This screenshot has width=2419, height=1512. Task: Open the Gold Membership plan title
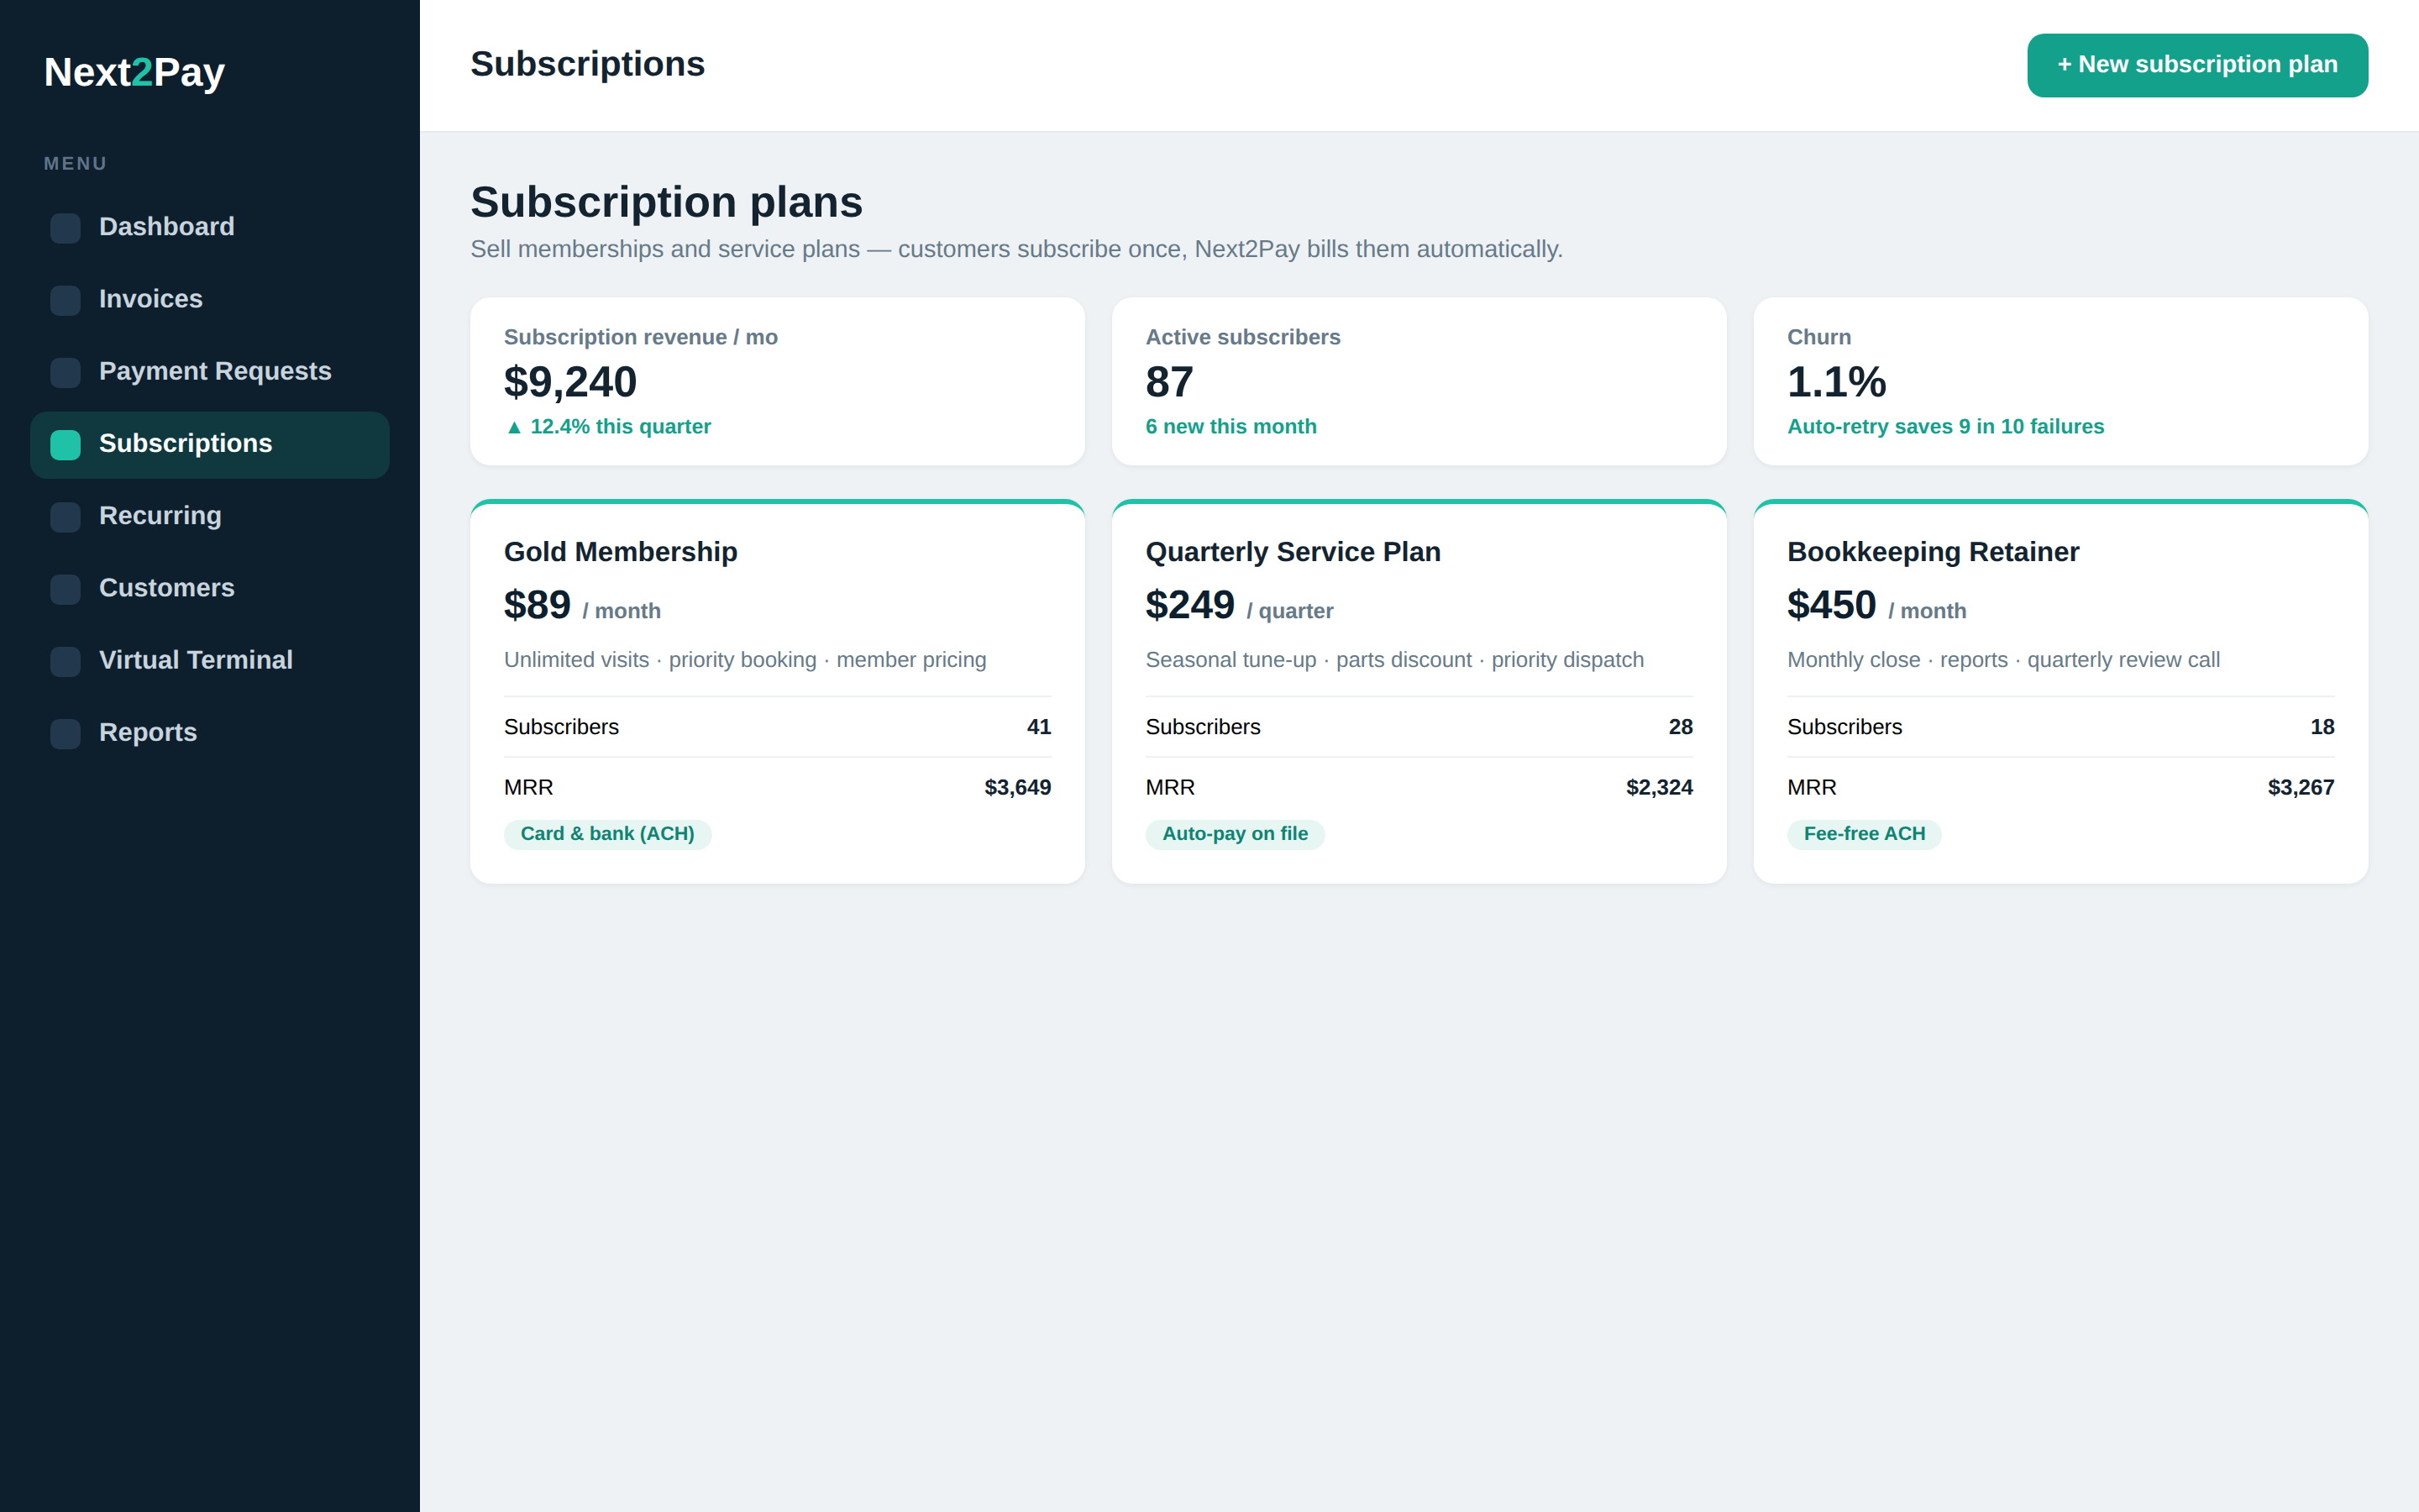pyautogui.click(x=621, y=552)
